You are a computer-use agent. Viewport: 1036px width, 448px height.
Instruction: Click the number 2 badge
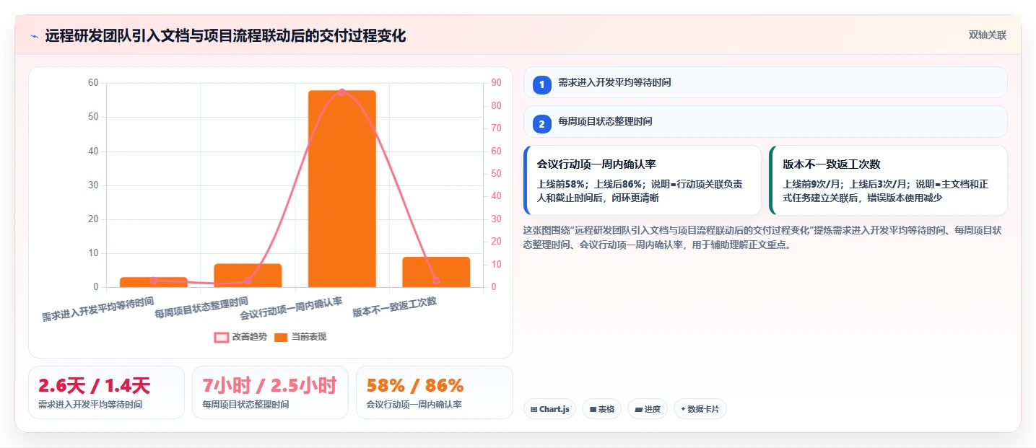[x=541, y=123]
